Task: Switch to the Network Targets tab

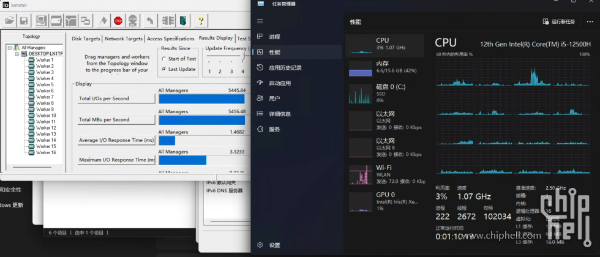Action: click(124, 39)
